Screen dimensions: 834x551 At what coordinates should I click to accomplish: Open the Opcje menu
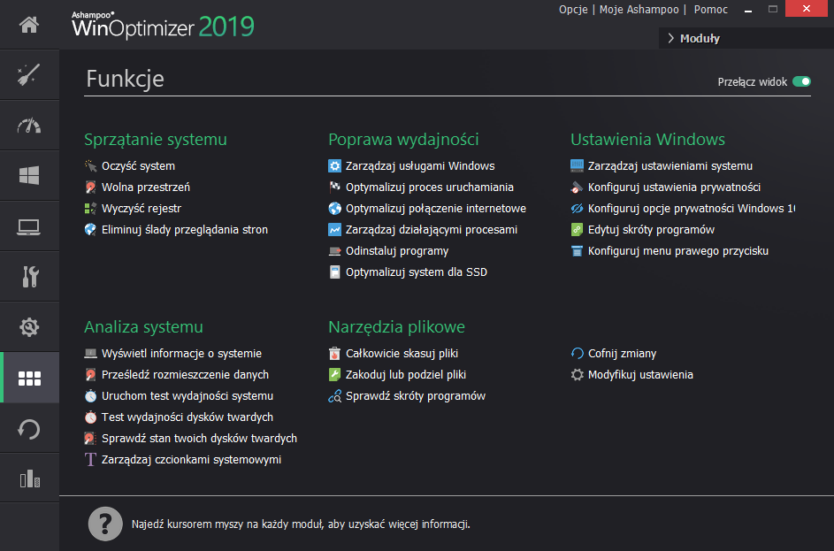click(x=573, y=10)
